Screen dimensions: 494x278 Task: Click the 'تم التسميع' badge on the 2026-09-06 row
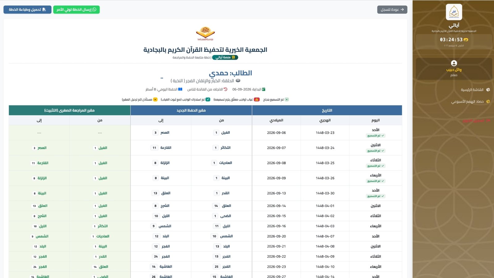(375, 136)
